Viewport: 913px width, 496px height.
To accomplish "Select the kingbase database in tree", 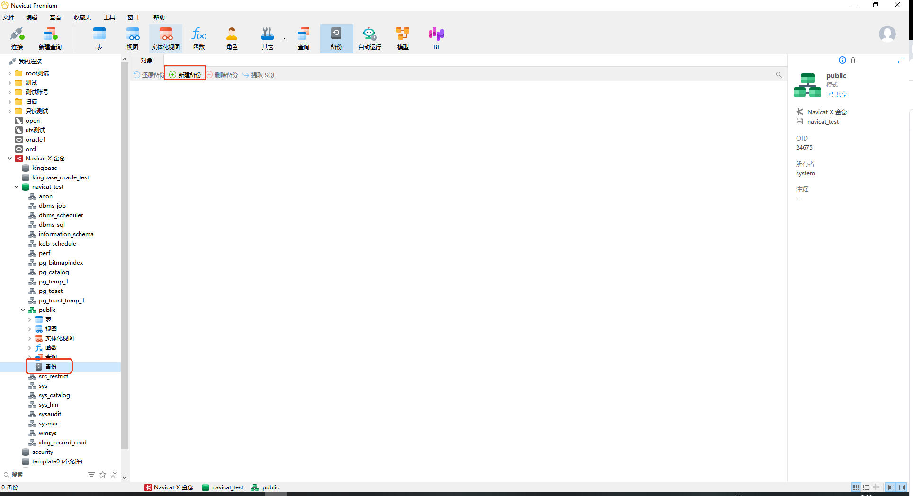I will [45, 168].
